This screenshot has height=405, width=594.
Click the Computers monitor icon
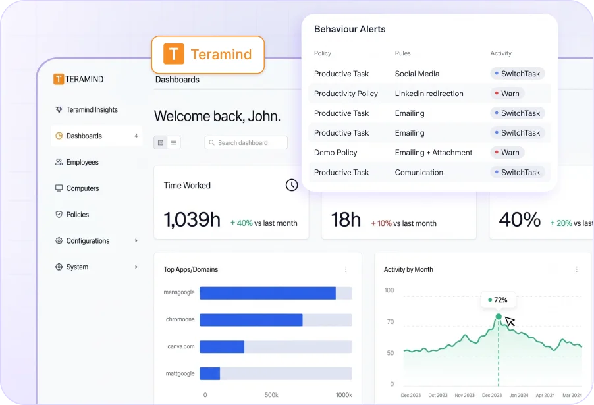tap(59, 188)
